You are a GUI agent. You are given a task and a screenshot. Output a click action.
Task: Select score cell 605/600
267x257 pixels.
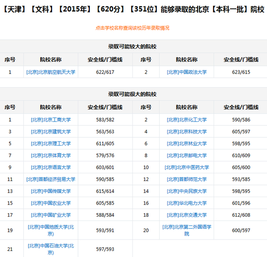click(x=241, y=167)
